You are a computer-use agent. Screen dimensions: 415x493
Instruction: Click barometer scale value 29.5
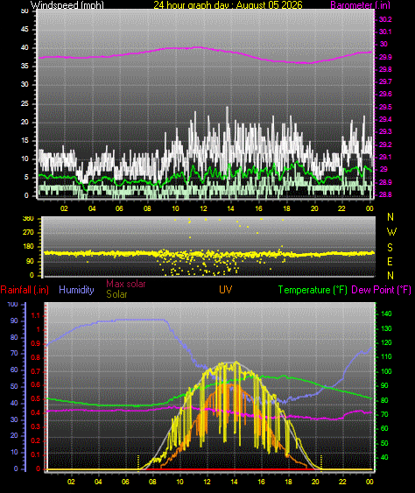pos(385,107)
